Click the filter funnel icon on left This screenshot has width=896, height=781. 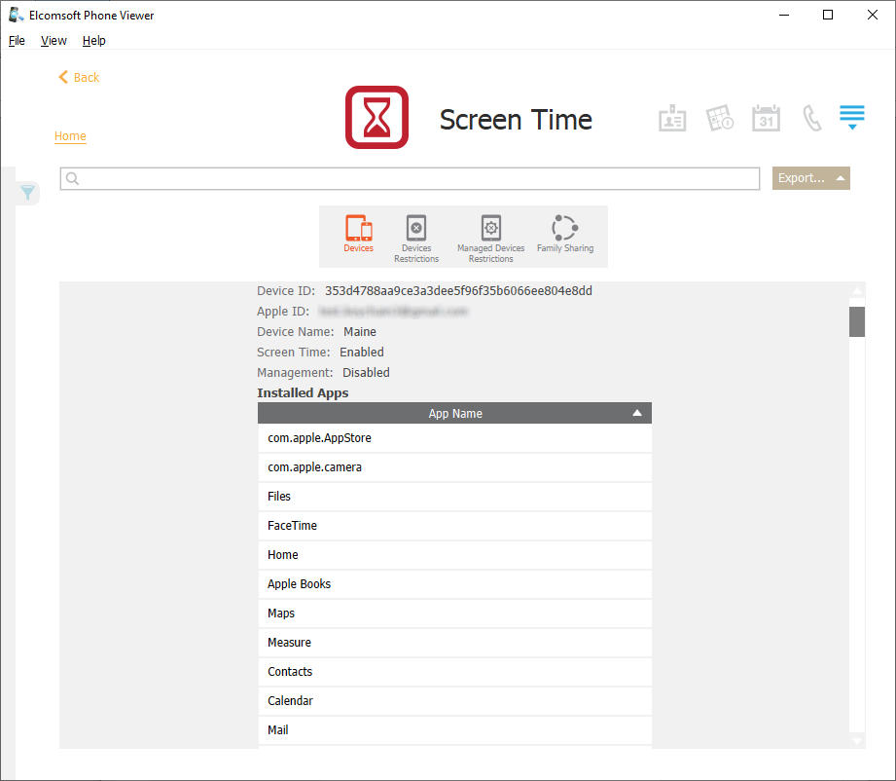coord(28,193)
